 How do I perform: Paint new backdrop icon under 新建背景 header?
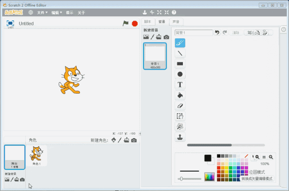[152, 37]
